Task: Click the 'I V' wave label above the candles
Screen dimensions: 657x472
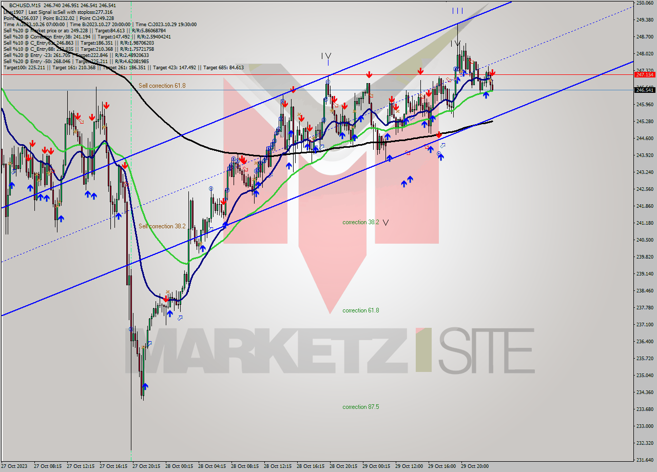Action: click(x=326, y=55)
